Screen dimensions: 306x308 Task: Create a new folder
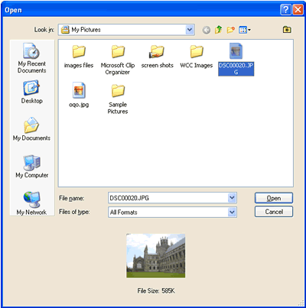[230, 30]
